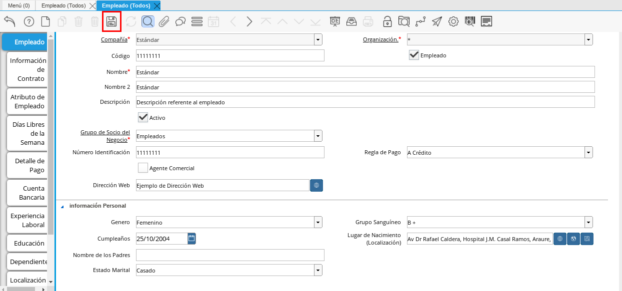Open the report presentation board icon
Viewport: 622px width, 291px height.
(335, 21)
